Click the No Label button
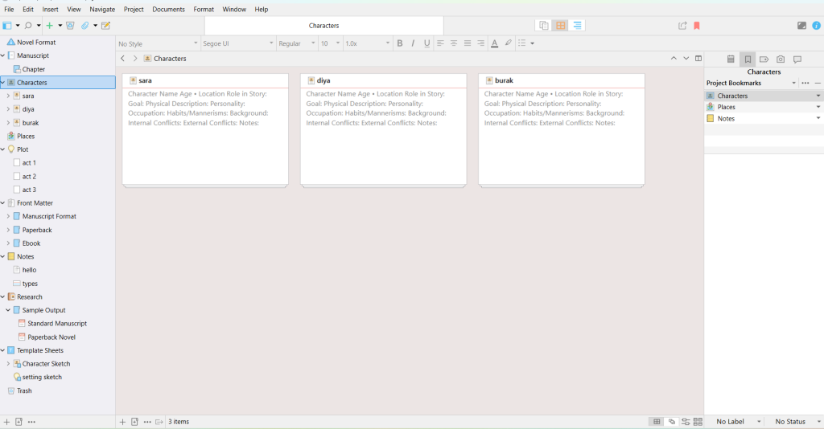This screenshot has height=429, width=824. pos(731,422)
